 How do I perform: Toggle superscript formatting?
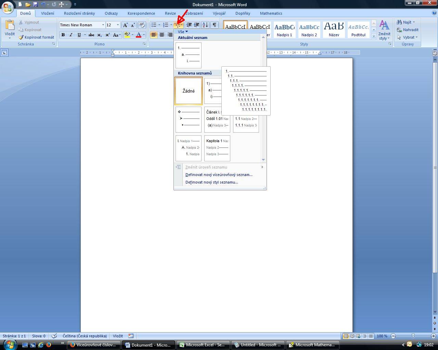pos(107,35)
